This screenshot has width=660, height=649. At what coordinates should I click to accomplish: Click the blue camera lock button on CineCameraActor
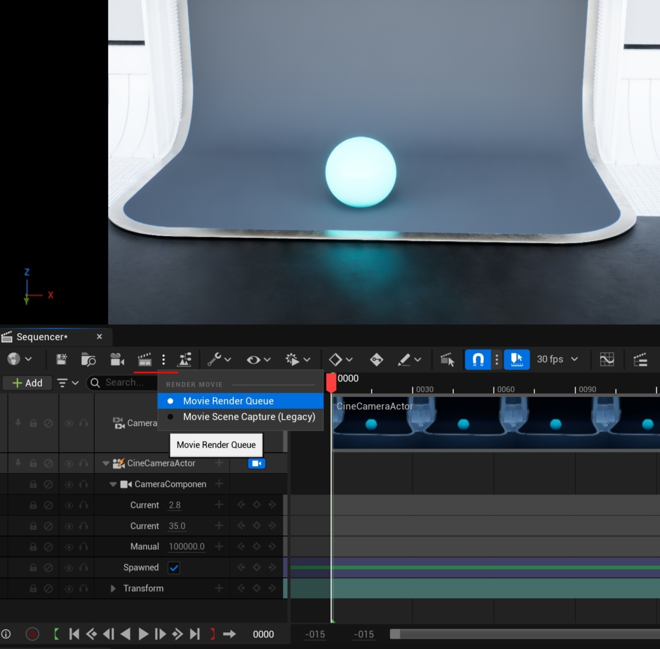pos(257,463)
